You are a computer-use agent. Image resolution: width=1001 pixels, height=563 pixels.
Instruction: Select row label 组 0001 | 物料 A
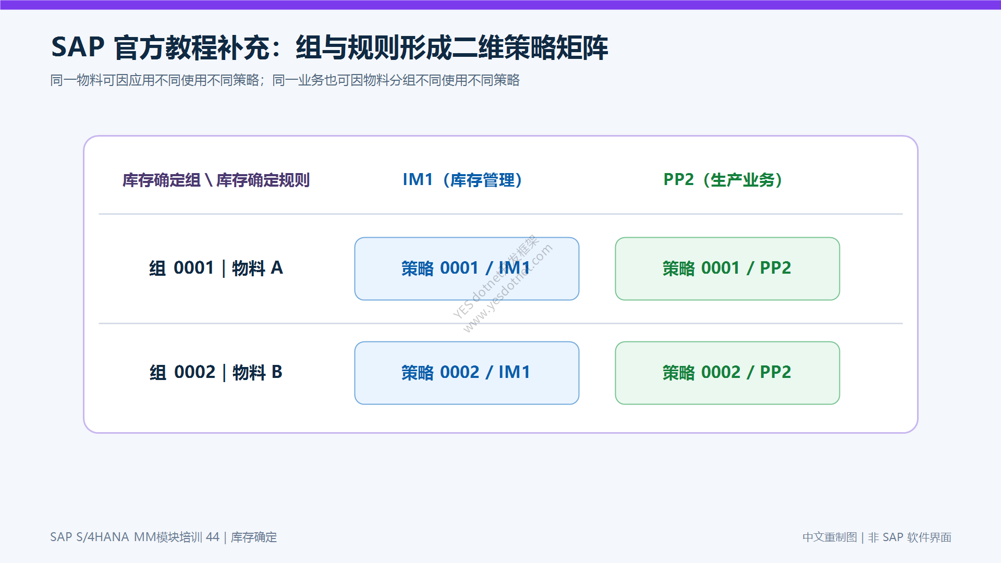click(216, 268)
